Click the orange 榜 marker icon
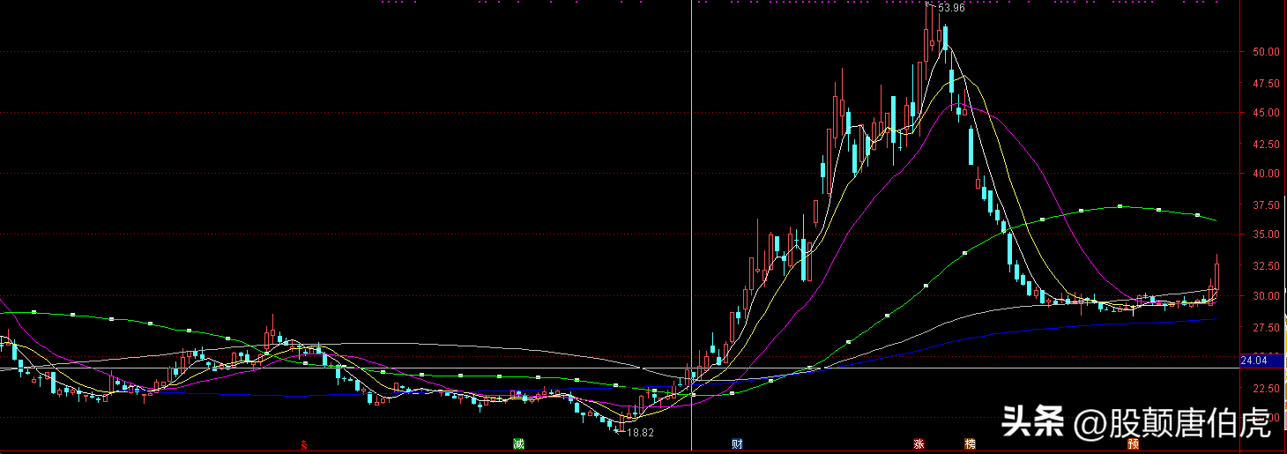1287x454 pixels. click(970, 444)
